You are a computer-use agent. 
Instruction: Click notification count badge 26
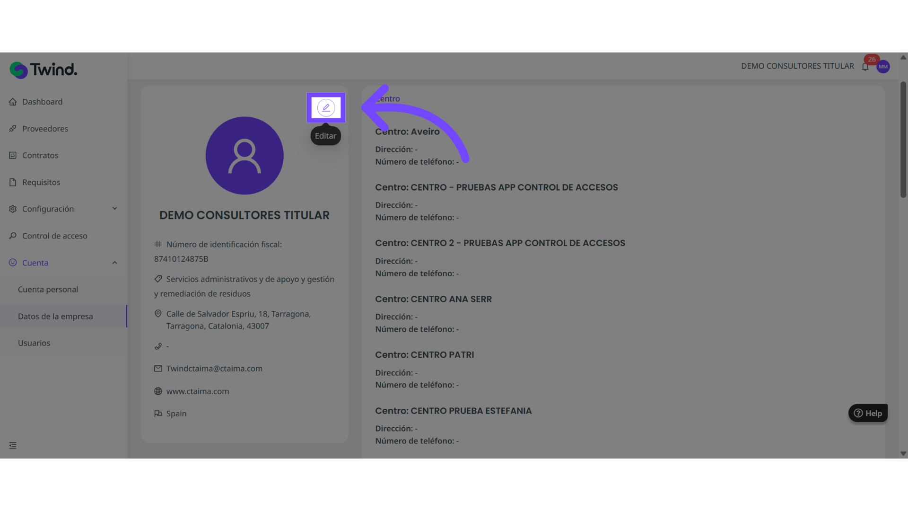pyautogui.click(x=872, y=60)
